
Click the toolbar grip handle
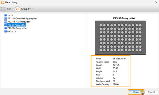pos(3,9)
